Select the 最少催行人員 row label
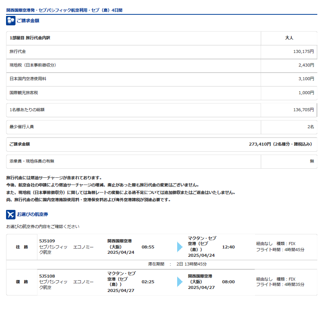The image size is (326, 323). point(22,127)
